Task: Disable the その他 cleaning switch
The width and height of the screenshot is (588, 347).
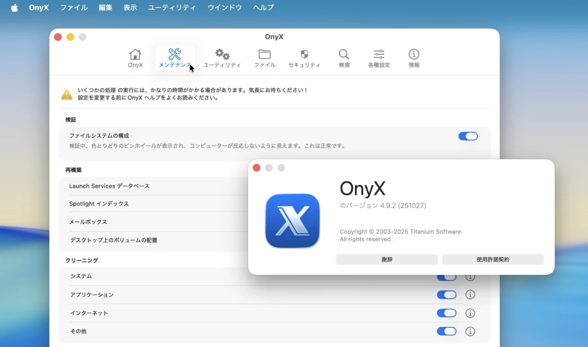Action: tap(447, 331)
